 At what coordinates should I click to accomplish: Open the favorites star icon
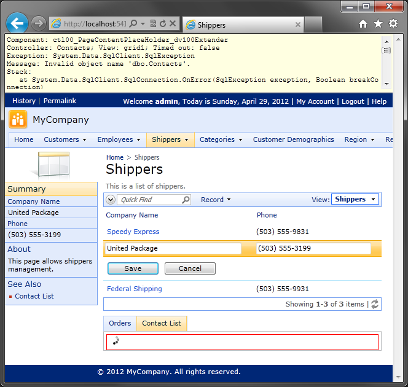click(378, 24)
